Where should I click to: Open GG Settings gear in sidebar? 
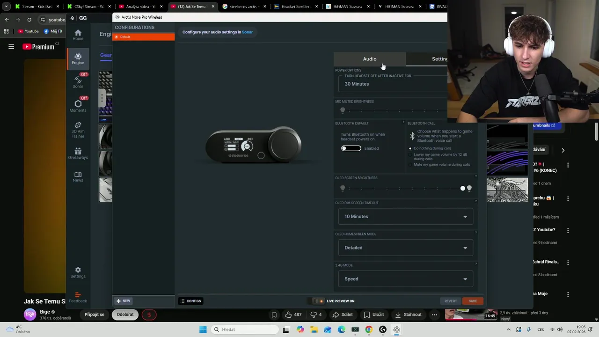point(78,272)
